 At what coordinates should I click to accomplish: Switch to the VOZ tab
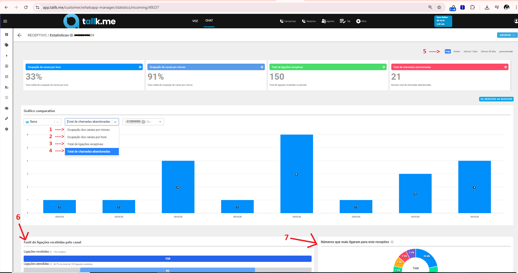(195, 21)
